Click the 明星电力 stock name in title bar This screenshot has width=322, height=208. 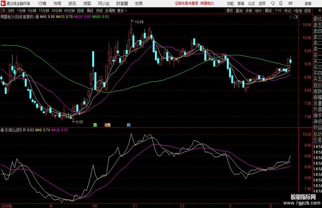(207, 3)
